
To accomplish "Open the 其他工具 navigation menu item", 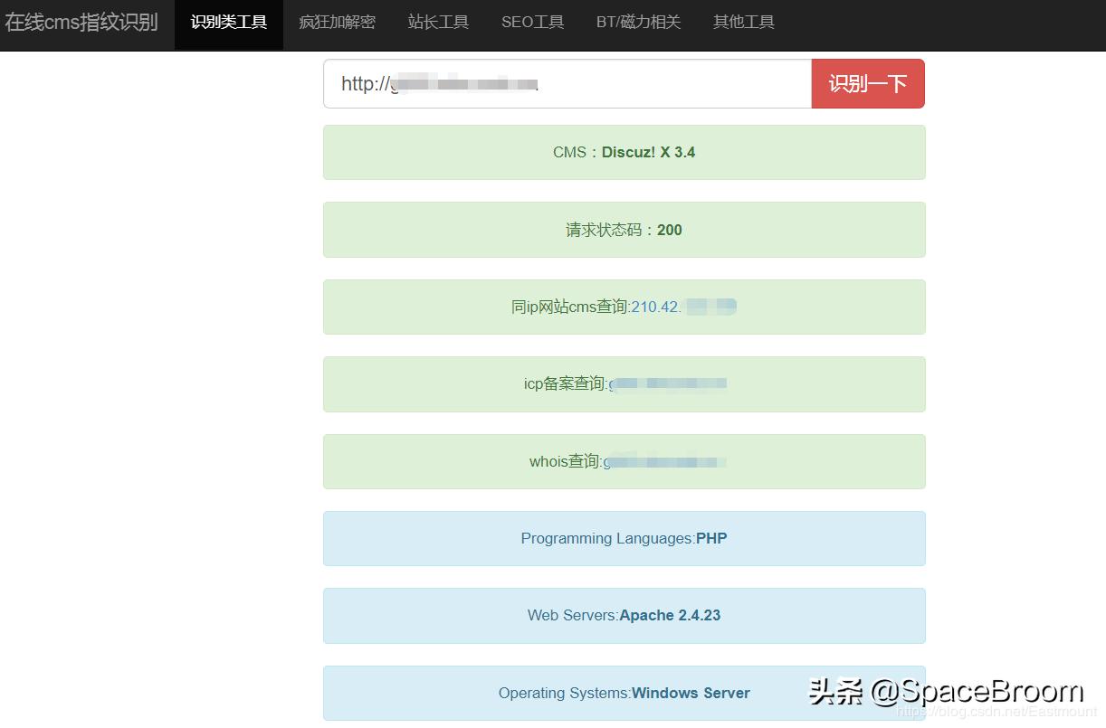I will (743, 24).
